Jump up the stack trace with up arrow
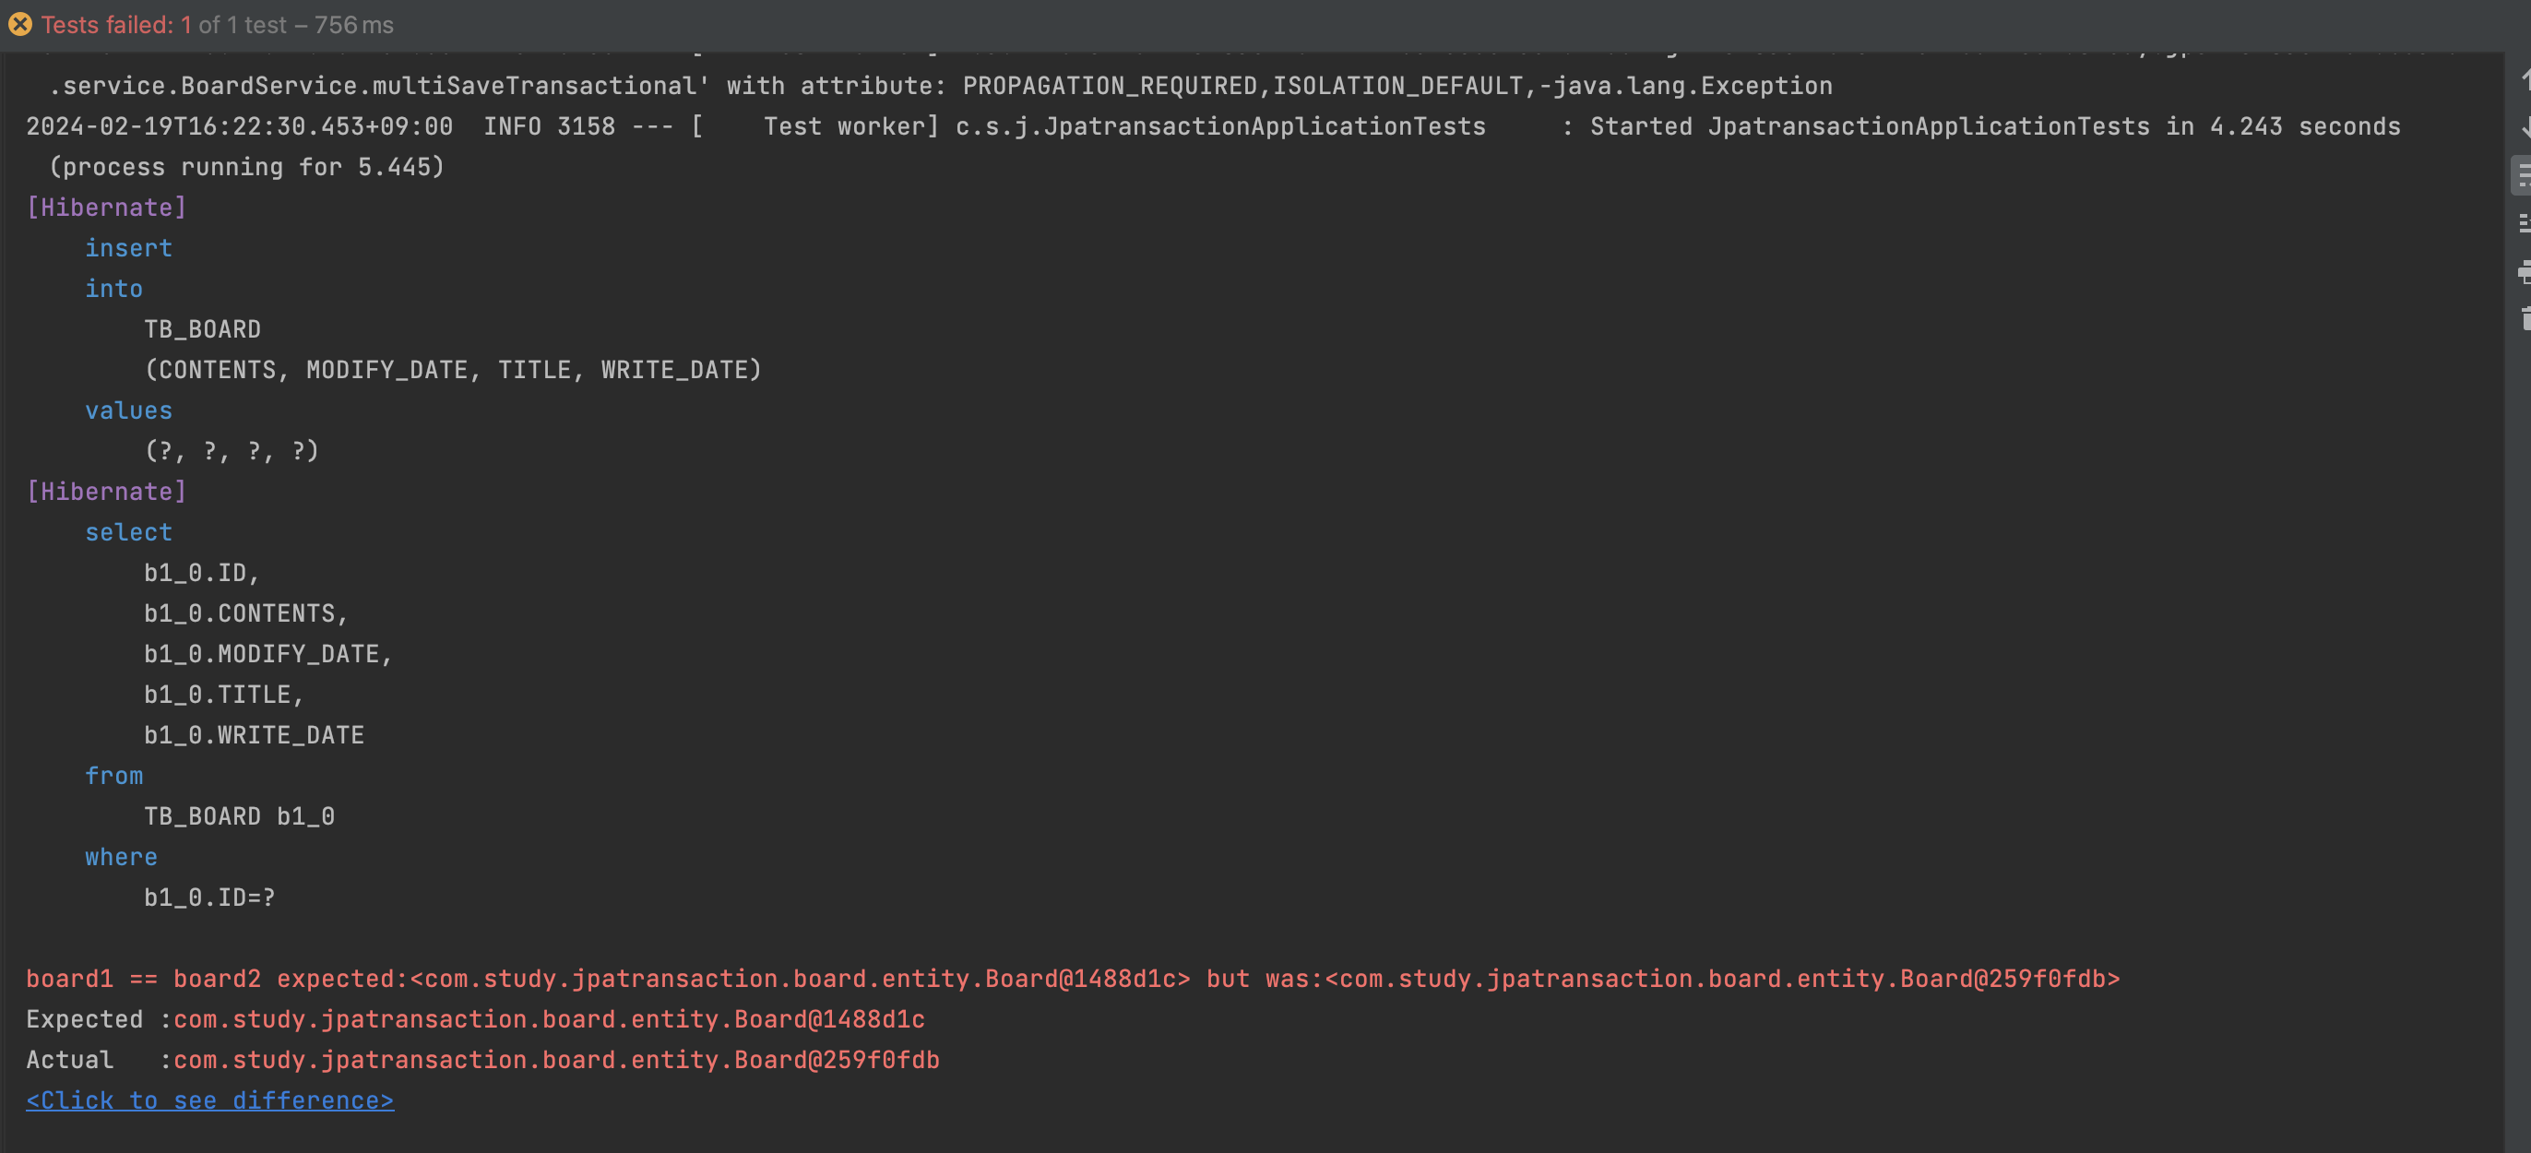Viewport: 2531px width, 1153px height. tap(2523, 78)
